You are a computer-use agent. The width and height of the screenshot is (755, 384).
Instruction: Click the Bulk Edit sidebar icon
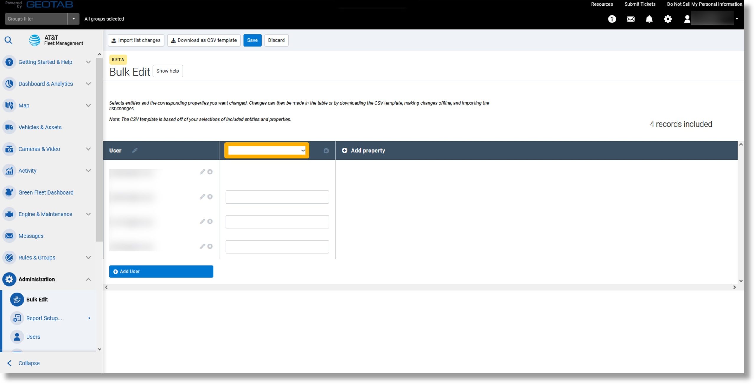pos(17,300)
